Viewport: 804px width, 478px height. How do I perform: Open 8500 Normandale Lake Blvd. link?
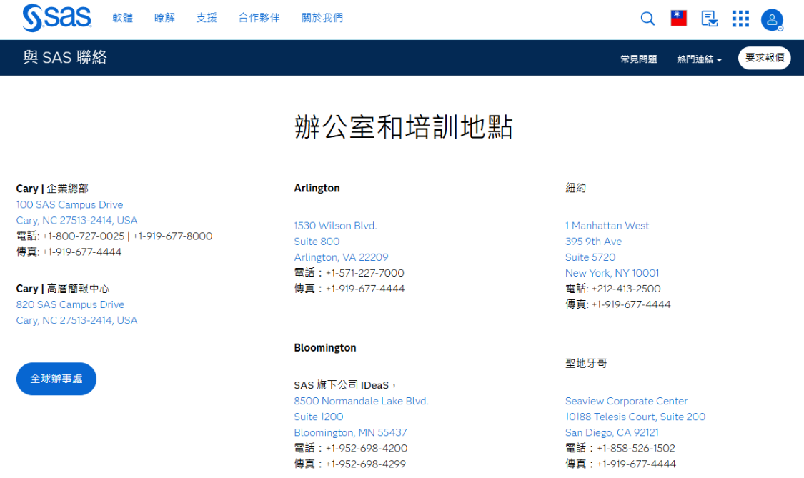(361, 402)
